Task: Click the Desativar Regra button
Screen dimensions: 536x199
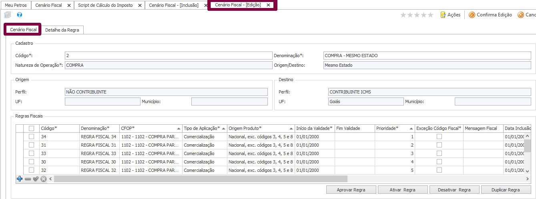Action: click(454, 190)
